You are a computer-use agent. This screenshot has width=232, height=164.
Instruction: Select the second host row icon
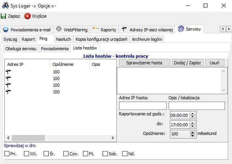(x=8, y=78)
